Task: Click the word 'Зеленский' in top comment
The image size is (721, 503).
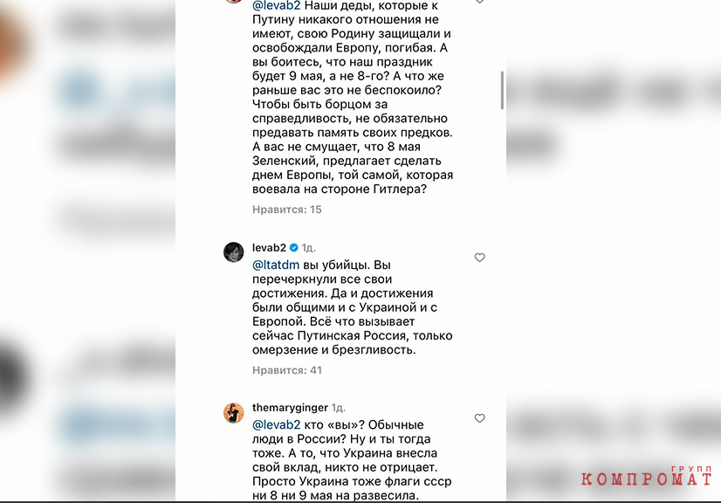Action: pos(285,161)
